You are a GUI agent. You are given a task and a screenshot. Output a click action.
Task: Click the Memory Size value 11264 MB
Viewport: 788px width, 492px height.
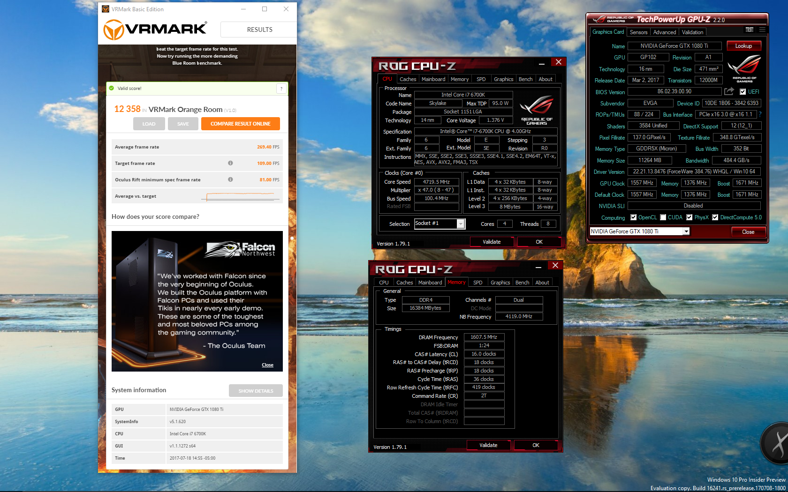650,160
